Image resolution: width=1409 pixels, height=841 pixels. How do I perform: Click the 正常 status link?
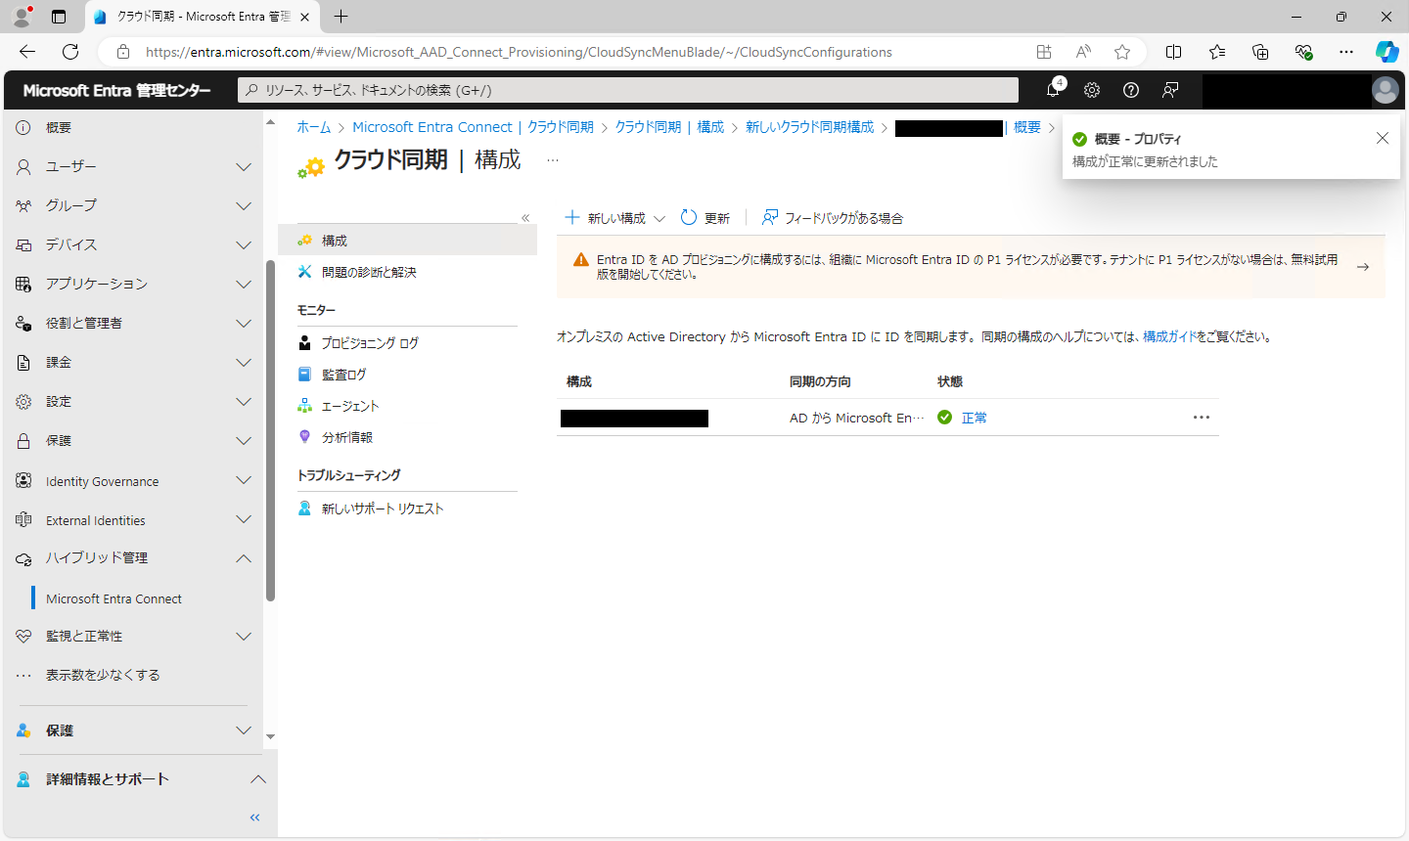974,418
